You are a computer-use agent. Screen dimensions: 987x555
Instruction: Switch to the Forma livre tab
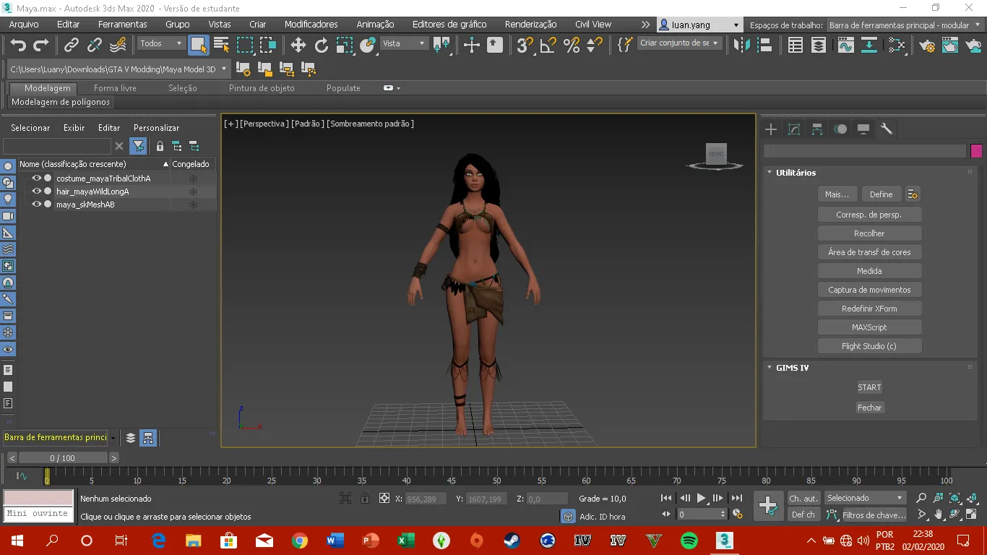click(115, 88)
